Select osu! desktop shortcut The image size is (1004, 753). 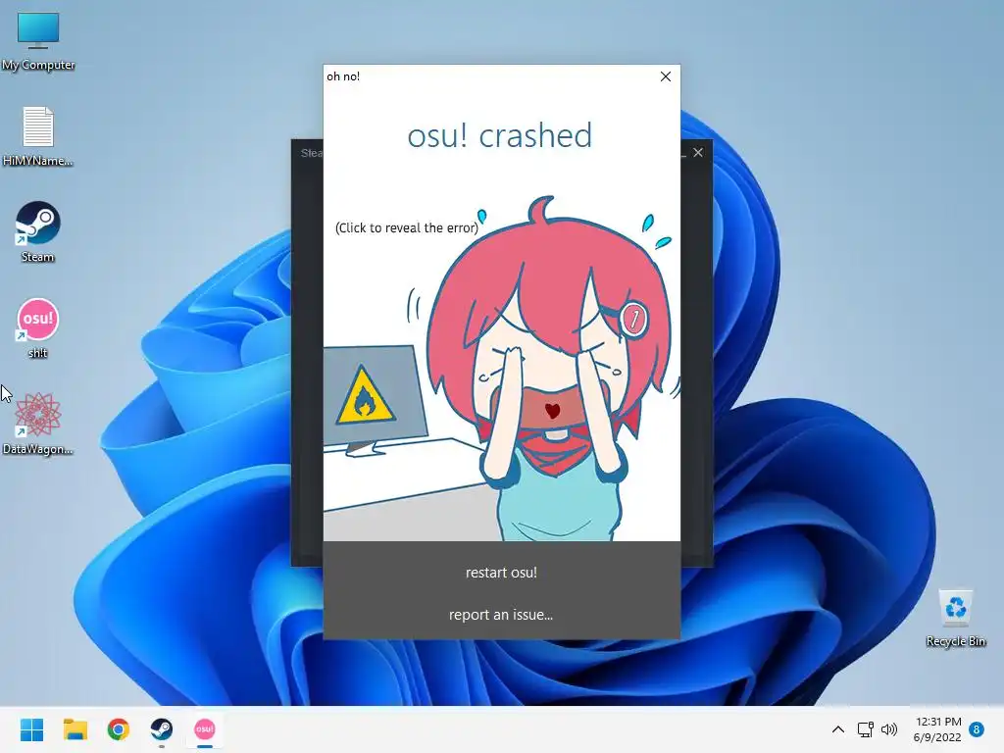point(38,328)
